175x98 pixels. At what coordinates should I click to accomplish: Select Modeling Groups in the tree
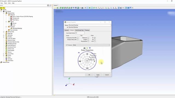point(12,44)
